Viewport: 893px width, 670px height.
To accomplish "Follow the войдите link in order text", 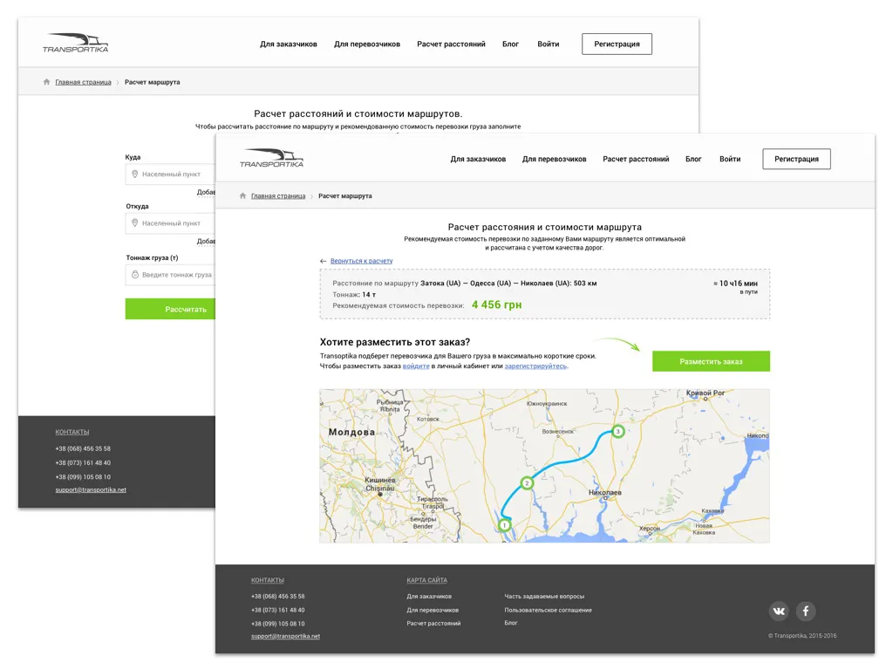I will pyautogui.click(x=416, y=366).
